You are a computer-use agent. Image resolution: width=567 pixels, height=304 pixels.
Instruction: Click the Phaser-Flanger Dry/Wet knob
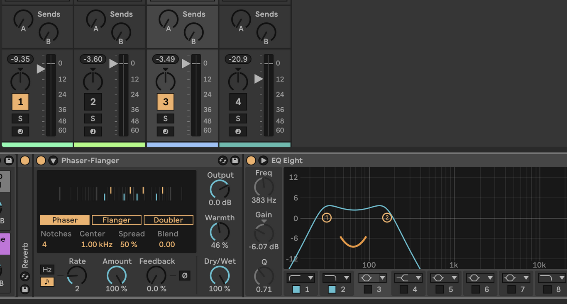(220, 275)
